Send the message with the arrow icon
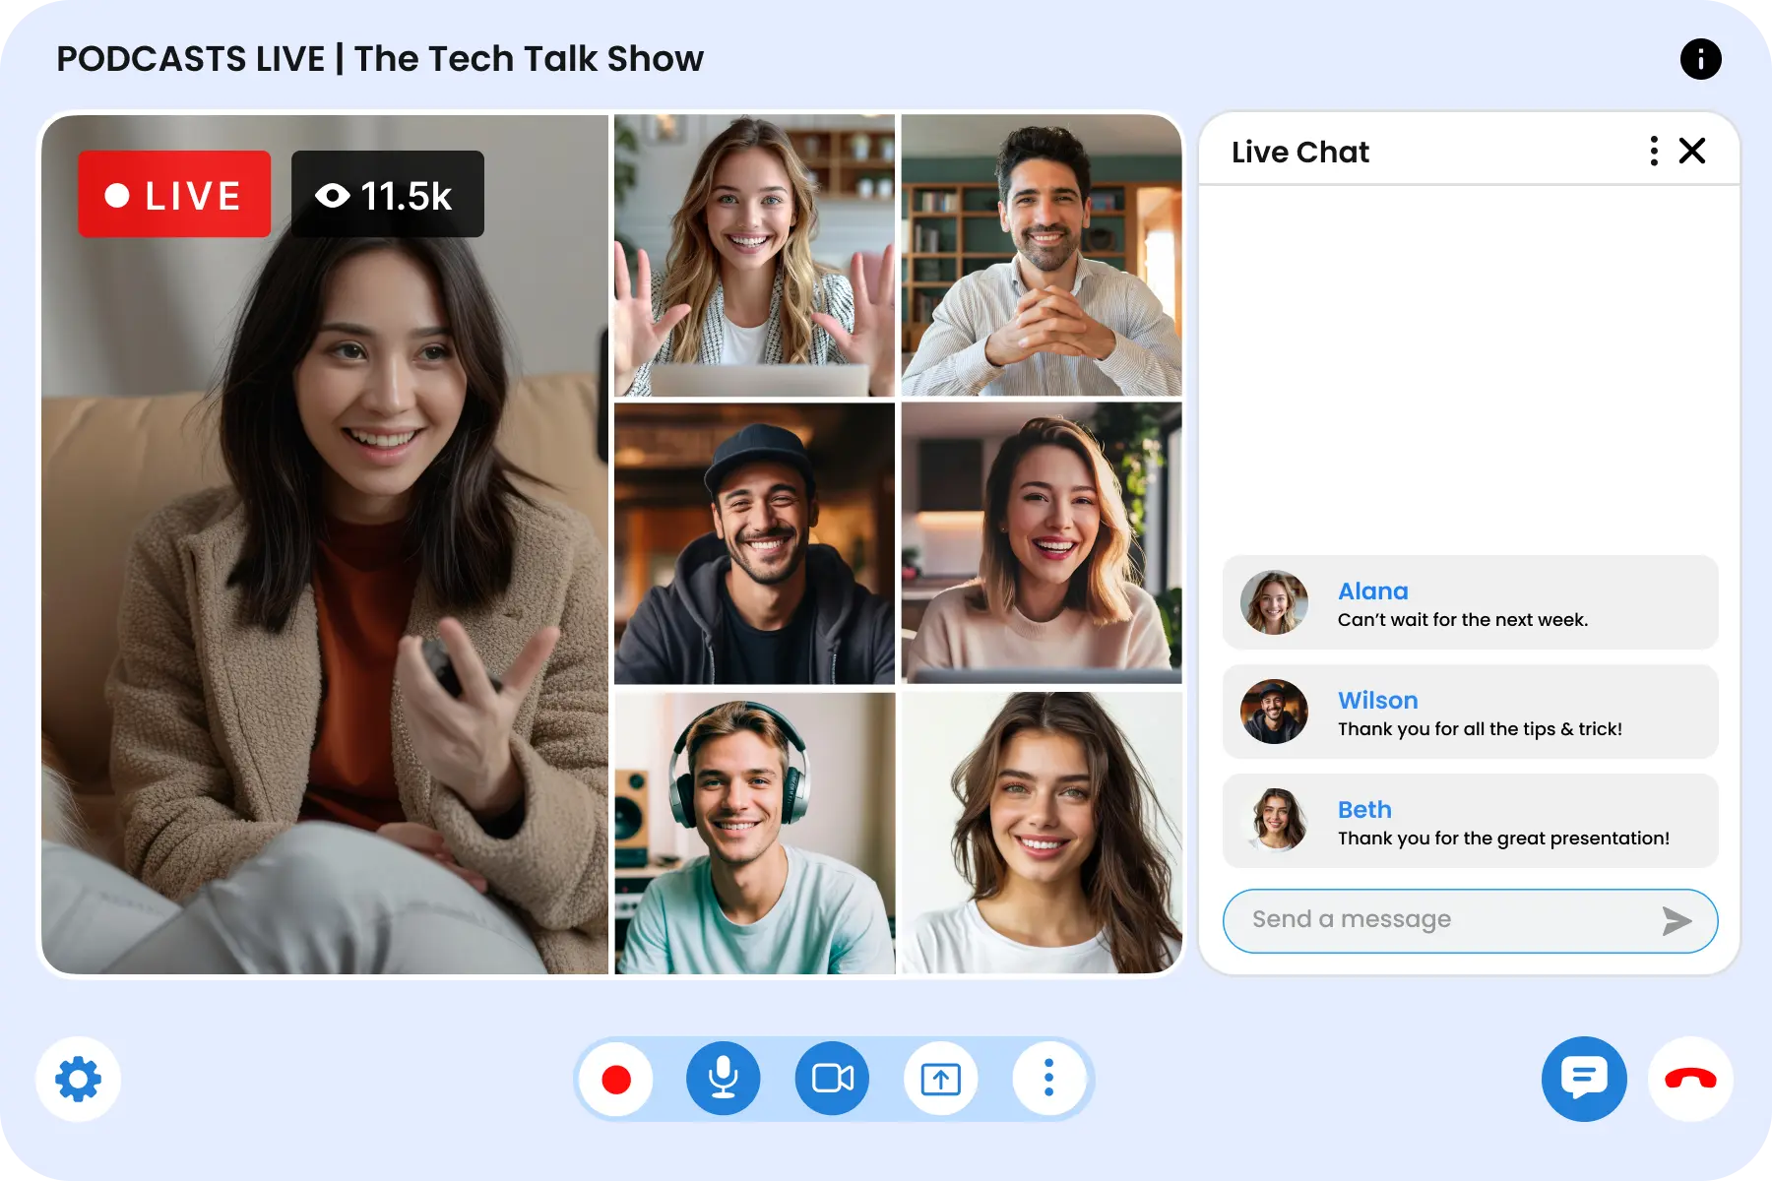Viewport: 1772px width, 1181px height. tap(1677, 921)
